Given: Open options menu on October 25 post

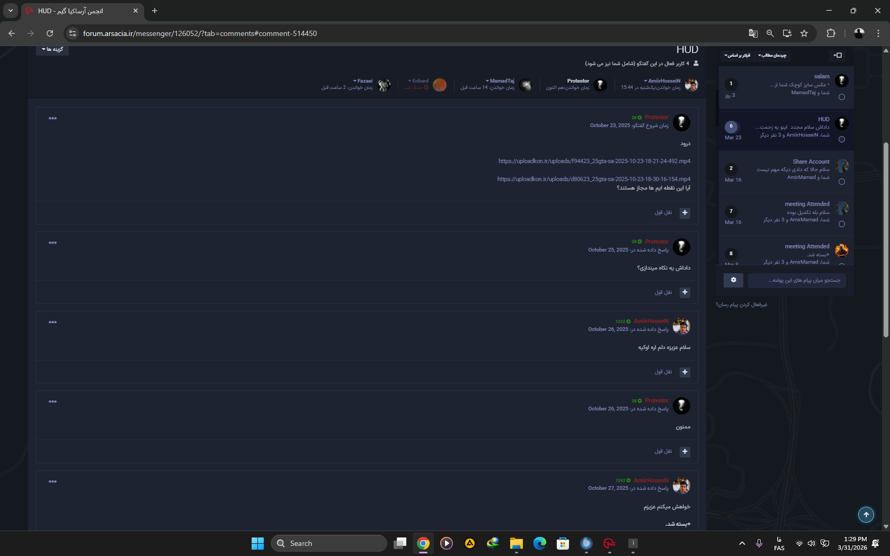Looking at the screenshot, I should pyautogui.click(x=52, y=243).
